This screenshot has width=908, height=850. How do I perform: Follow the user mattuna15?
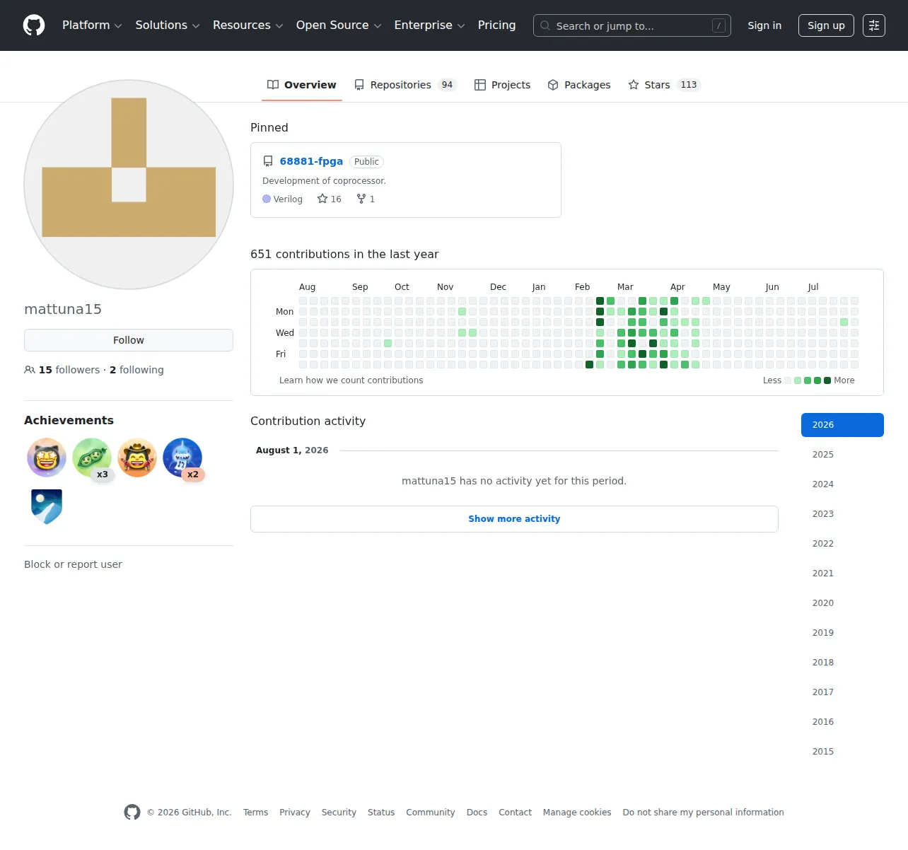point(129,340)
